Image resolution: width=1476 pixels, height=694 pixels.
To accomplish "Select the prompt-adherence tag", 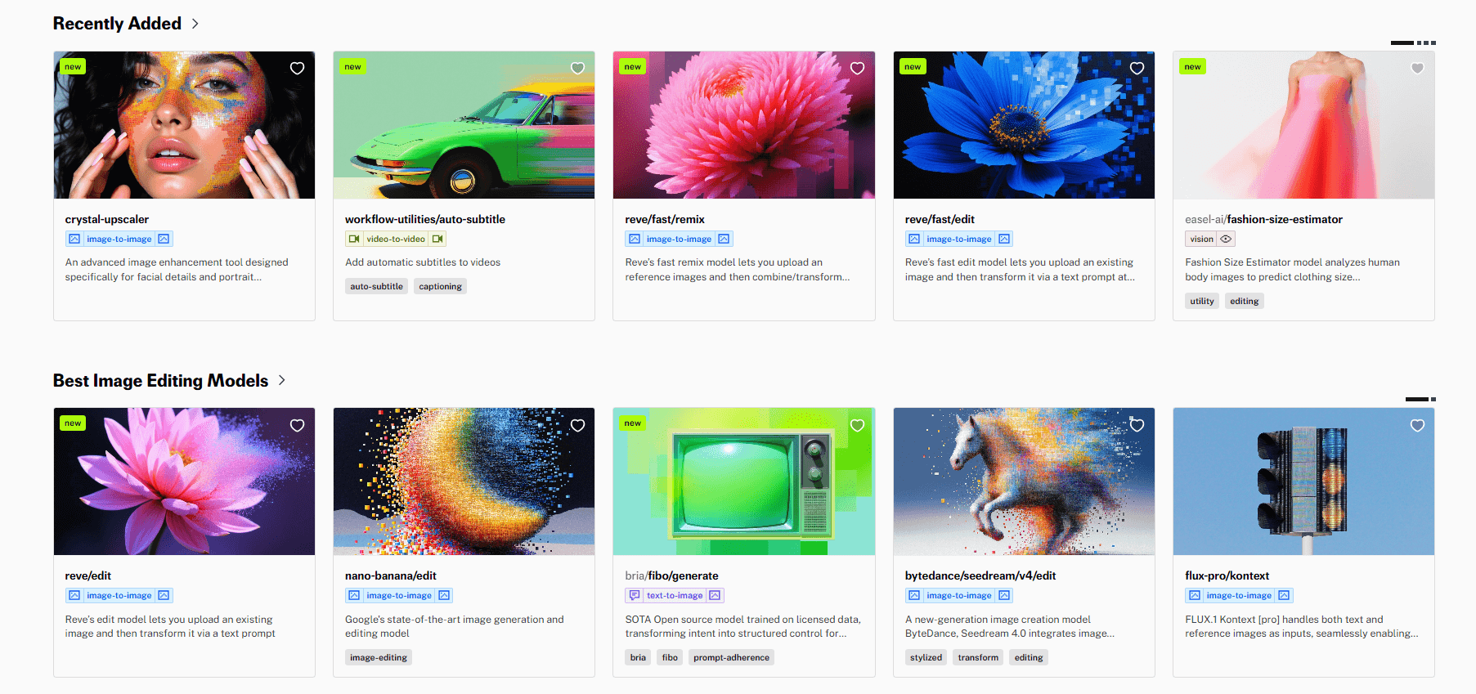I will pos(731,658).
